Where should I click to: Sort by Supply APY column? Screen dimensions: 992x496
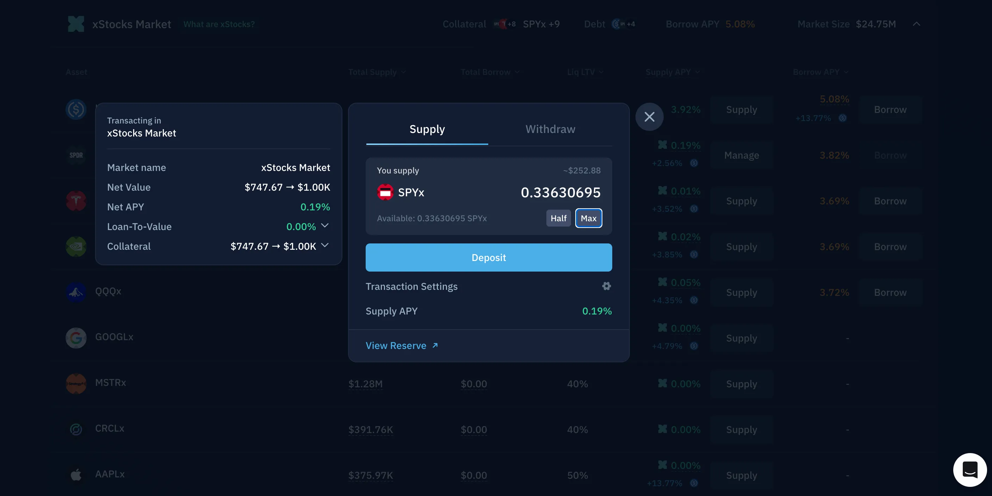[x=672, y=72]
